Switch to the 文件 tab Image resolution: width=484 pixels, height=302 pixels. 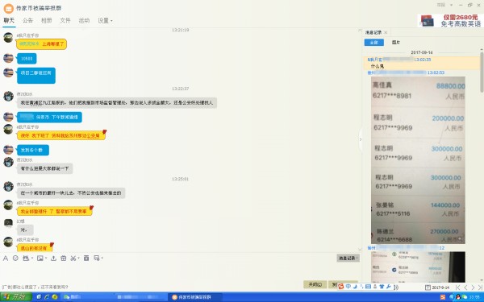[x=65, y=20]
